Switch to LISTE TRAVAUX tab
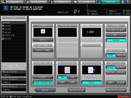Image resolution: width=131 pixels, height=98 pixels. point(36,2)
